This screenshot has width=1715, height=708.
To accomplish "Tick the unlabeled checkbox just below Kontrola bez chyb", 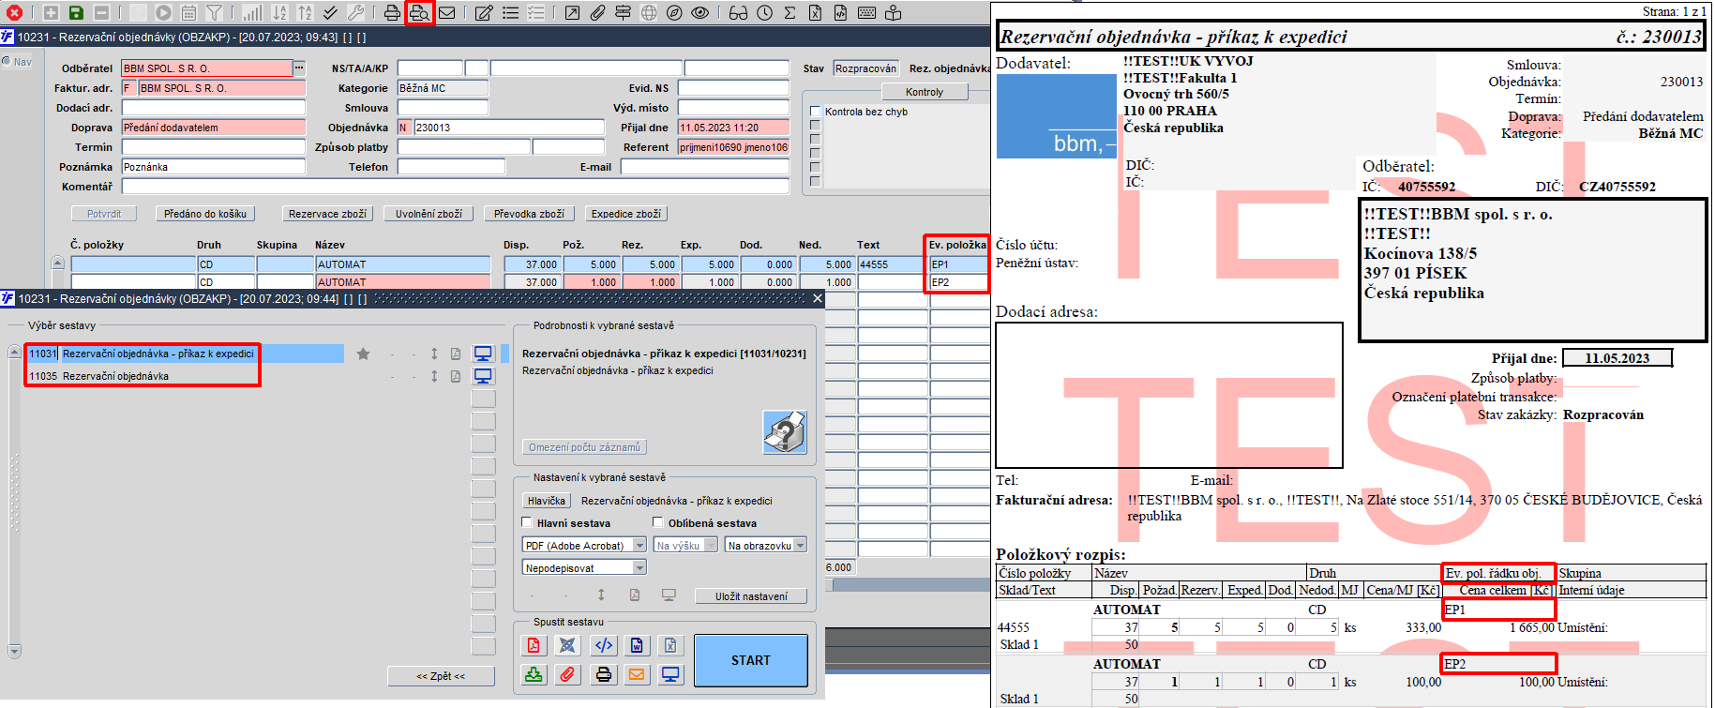I will (815, 126).
